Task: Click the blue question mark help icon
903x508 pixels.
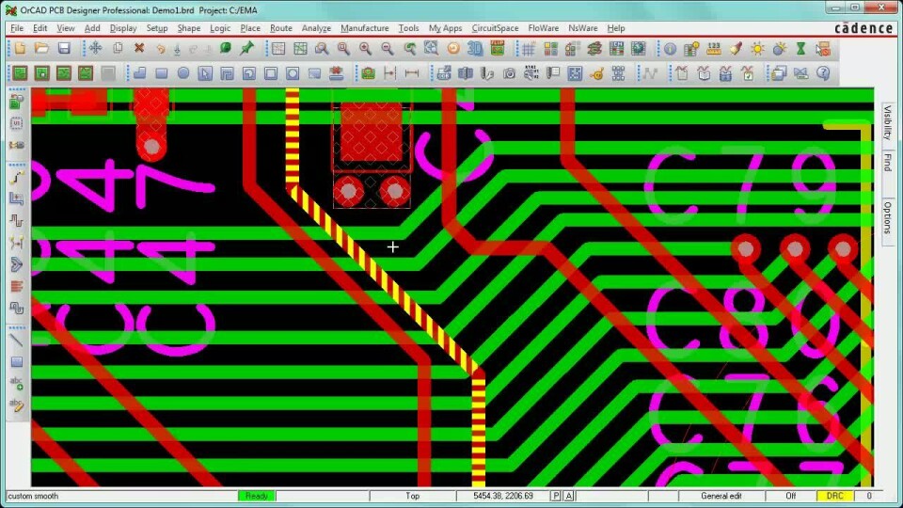Action: pyautogui.click(x=823, y=73)
